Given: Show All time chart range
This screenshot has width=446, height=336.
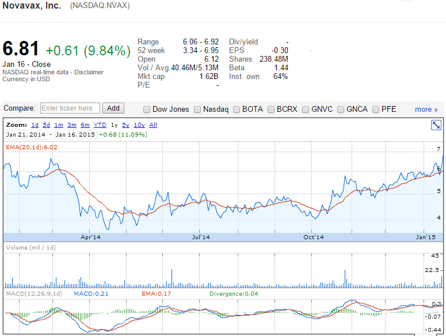Looking at the screenshot, I should (153, 124).
